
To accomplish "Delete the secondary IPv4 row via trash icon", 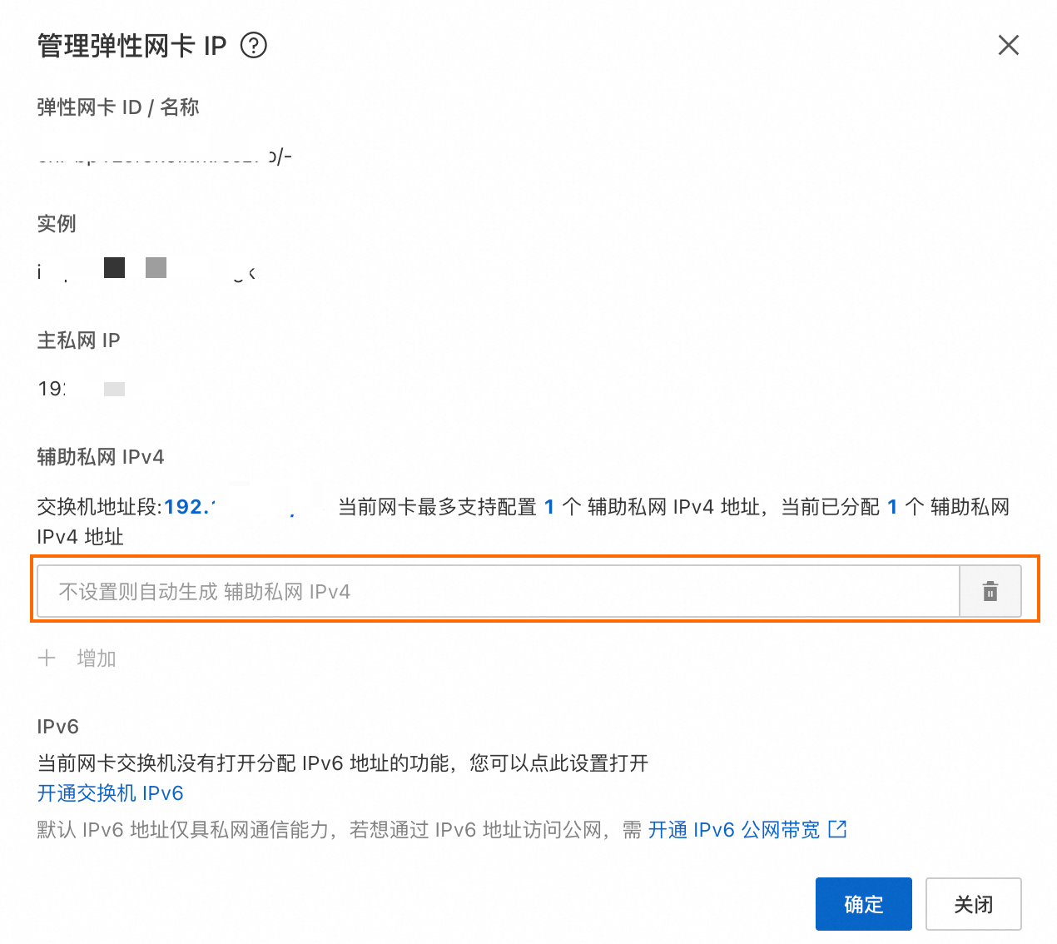I will [x=990, y=592].
